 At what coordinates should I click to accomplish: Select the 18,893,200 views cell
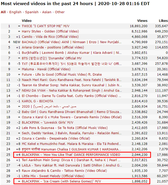click(x=138, y=26)
